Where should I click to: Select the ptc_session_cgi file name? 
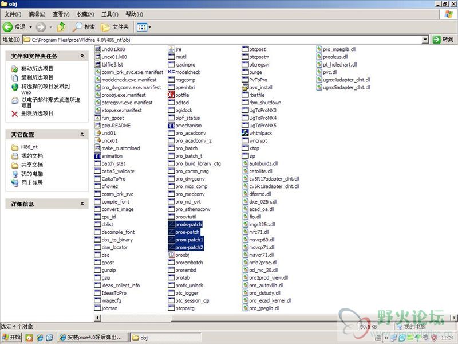(192, 300)
